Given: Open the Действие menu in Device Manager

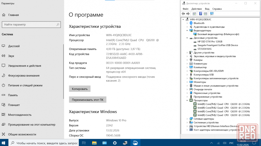Looking at the screenshot, I should coord(196,9).
